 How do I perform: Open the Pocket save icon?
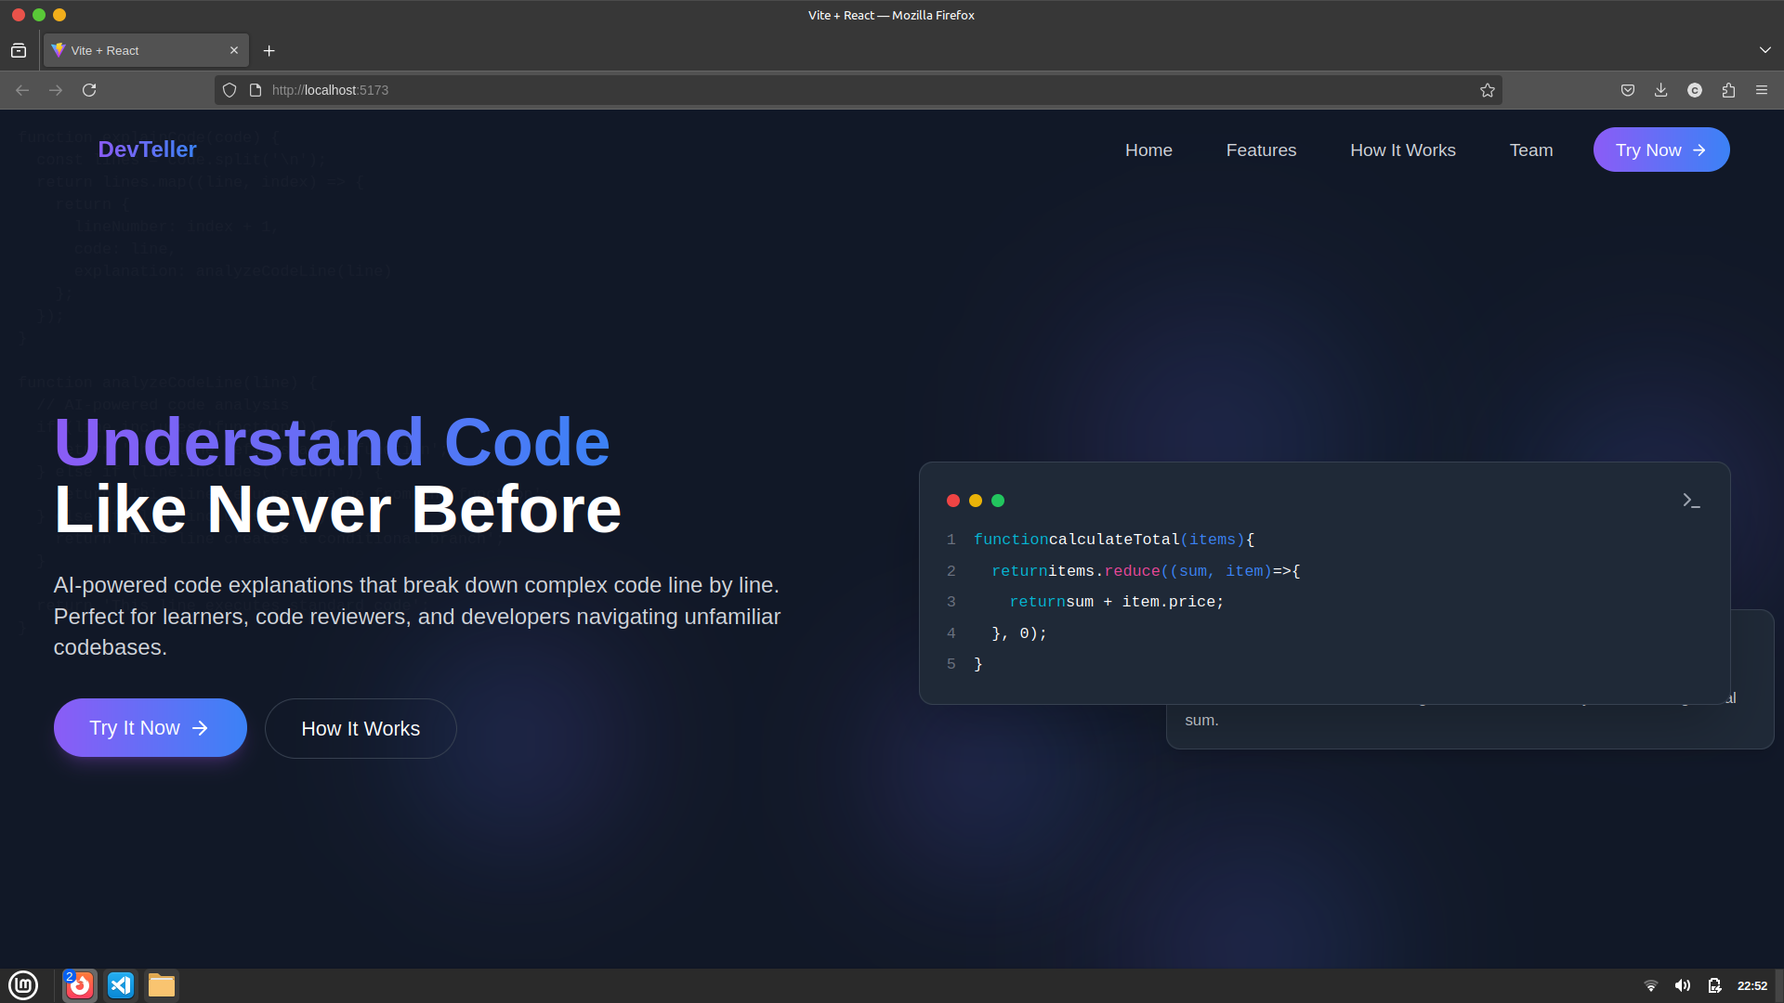tap(1628, 90)
